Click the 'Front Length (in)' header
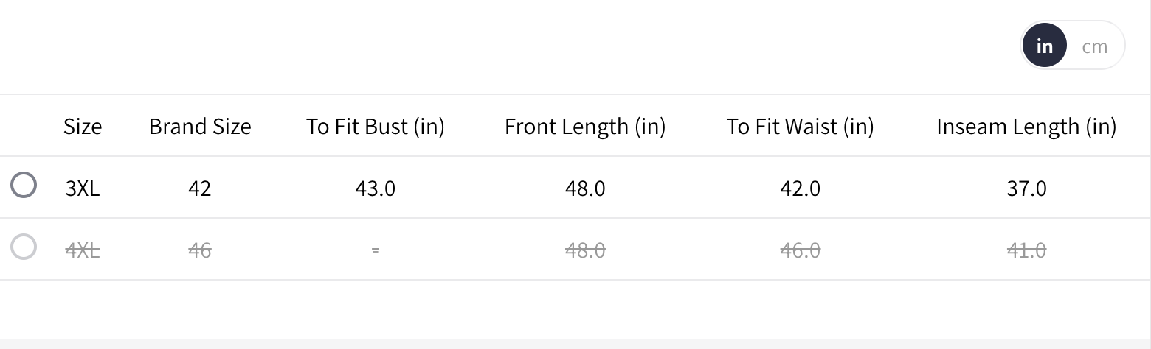The height and width of the screenshot is (349, 1151). click(585, 127)
